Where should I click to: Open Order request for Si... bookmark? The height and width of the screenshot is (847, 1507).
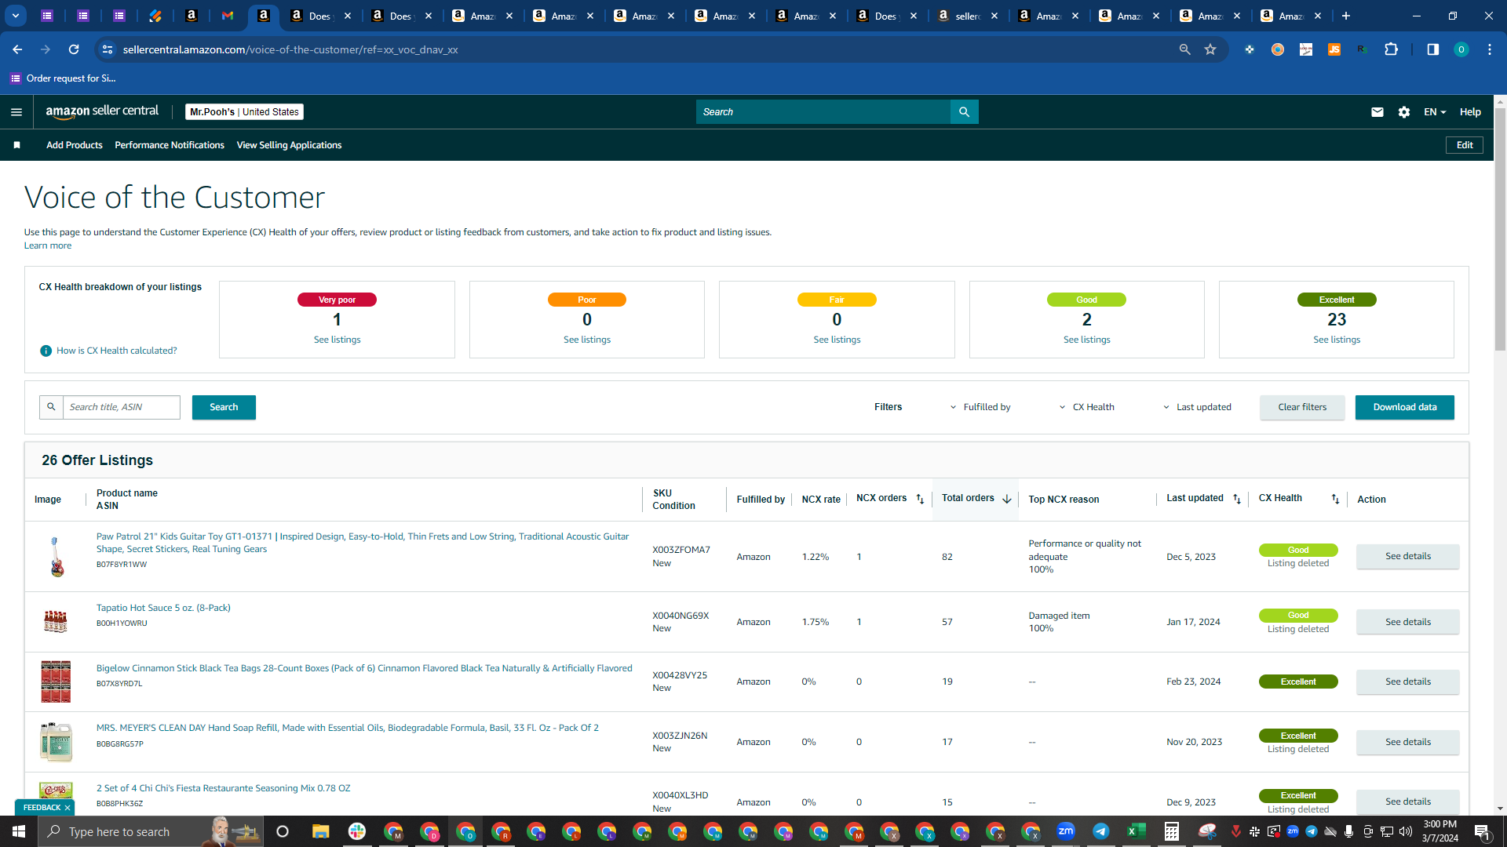click(63, 78)
